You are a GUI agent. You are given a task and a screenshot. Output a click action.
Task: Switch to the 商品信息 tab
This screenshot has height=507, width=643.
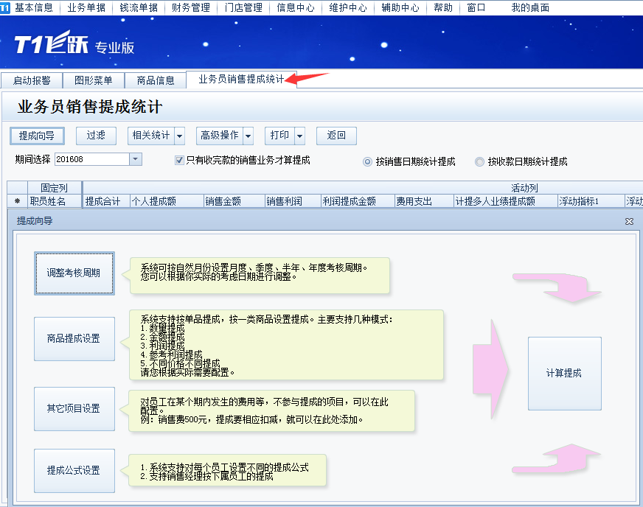point(156,80)
